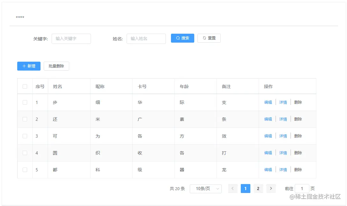Click the 共 20 条 total count text

[177, 189]
